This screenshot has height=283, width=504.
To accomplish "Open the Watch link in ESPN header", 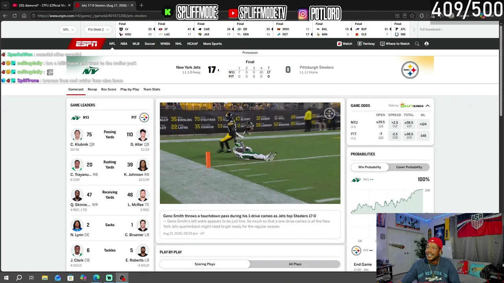I will point(345,44).
